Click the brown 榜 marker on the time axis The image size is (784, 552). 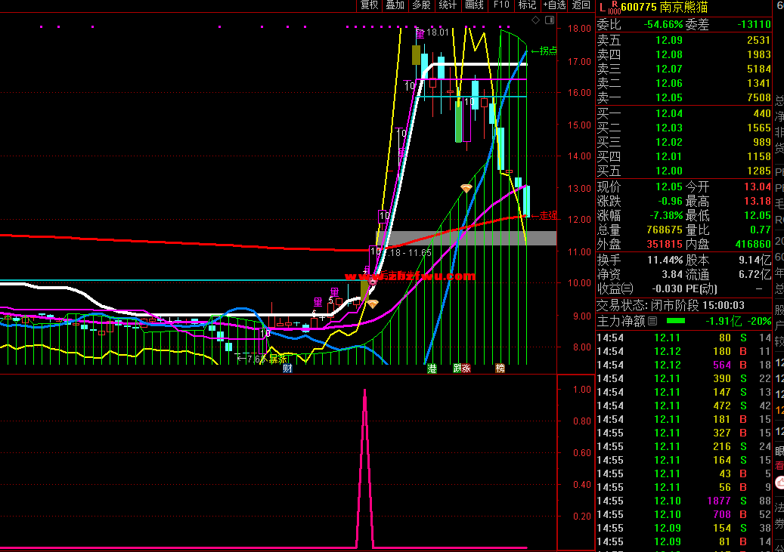coord(500,369)
